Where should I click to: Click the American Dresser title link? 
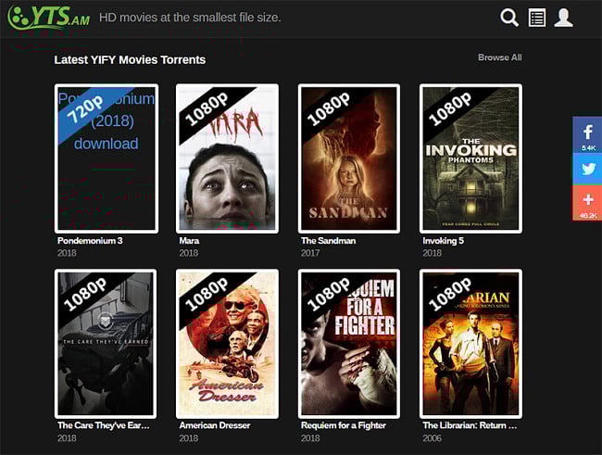tap(214, 425)
